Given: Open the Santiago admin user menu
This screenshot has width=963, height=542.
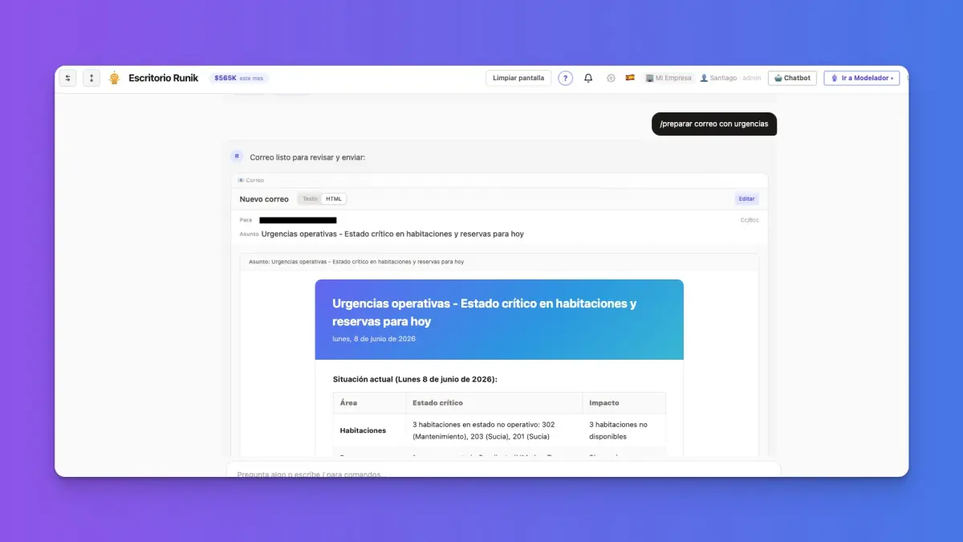Looking at the screenshot, I should click(730, 78).
